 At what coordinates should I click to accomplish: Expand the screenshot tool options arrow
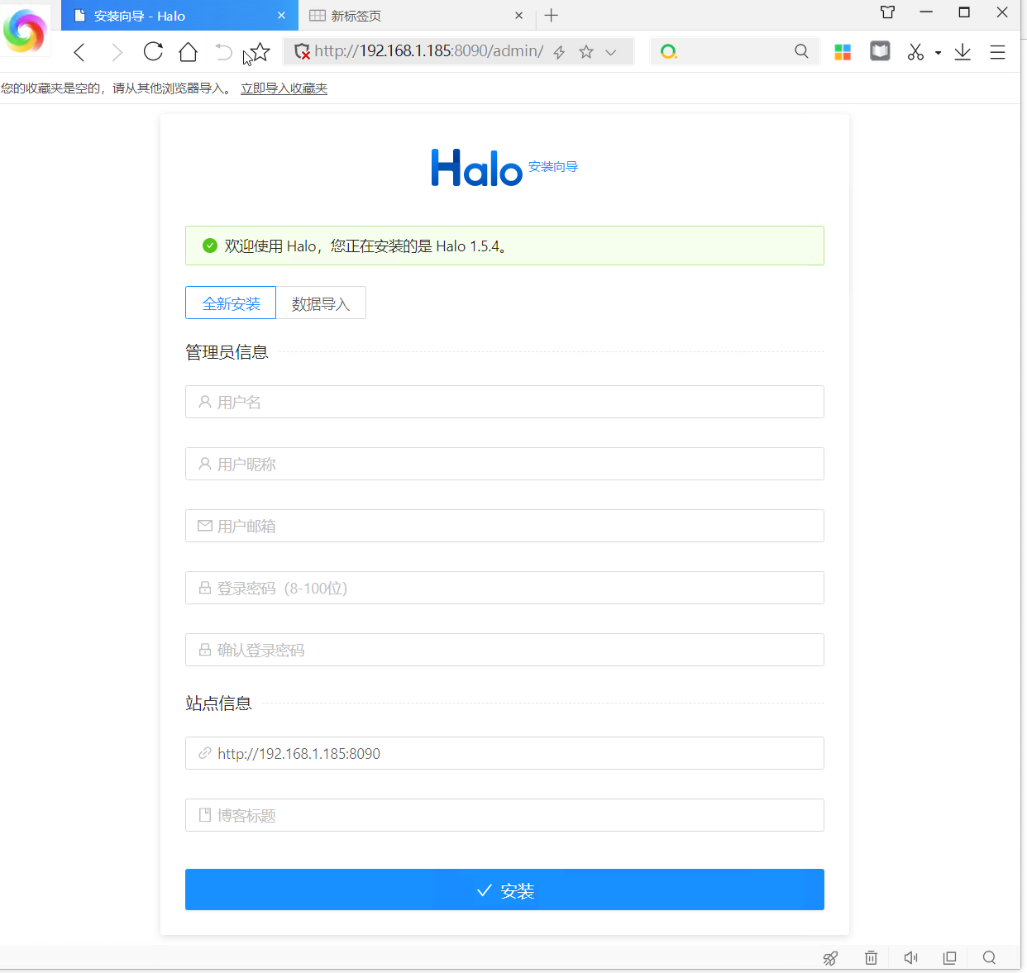pyautogui.click(x=938, y=53)
